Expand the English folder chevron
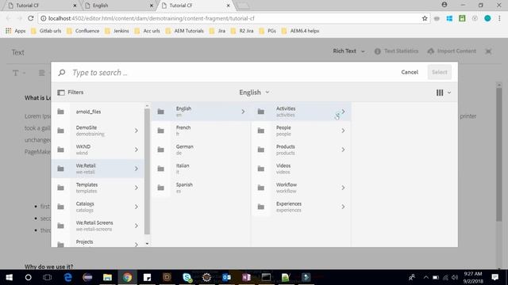 coord(243,112)
